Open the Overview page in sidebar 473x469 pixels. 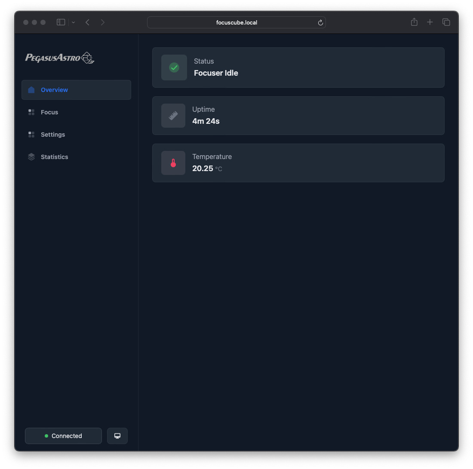(x=76, y=90)
